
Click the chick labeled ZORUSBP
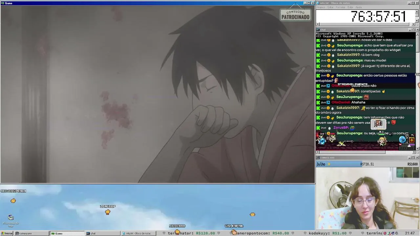(x=108, y=212)
